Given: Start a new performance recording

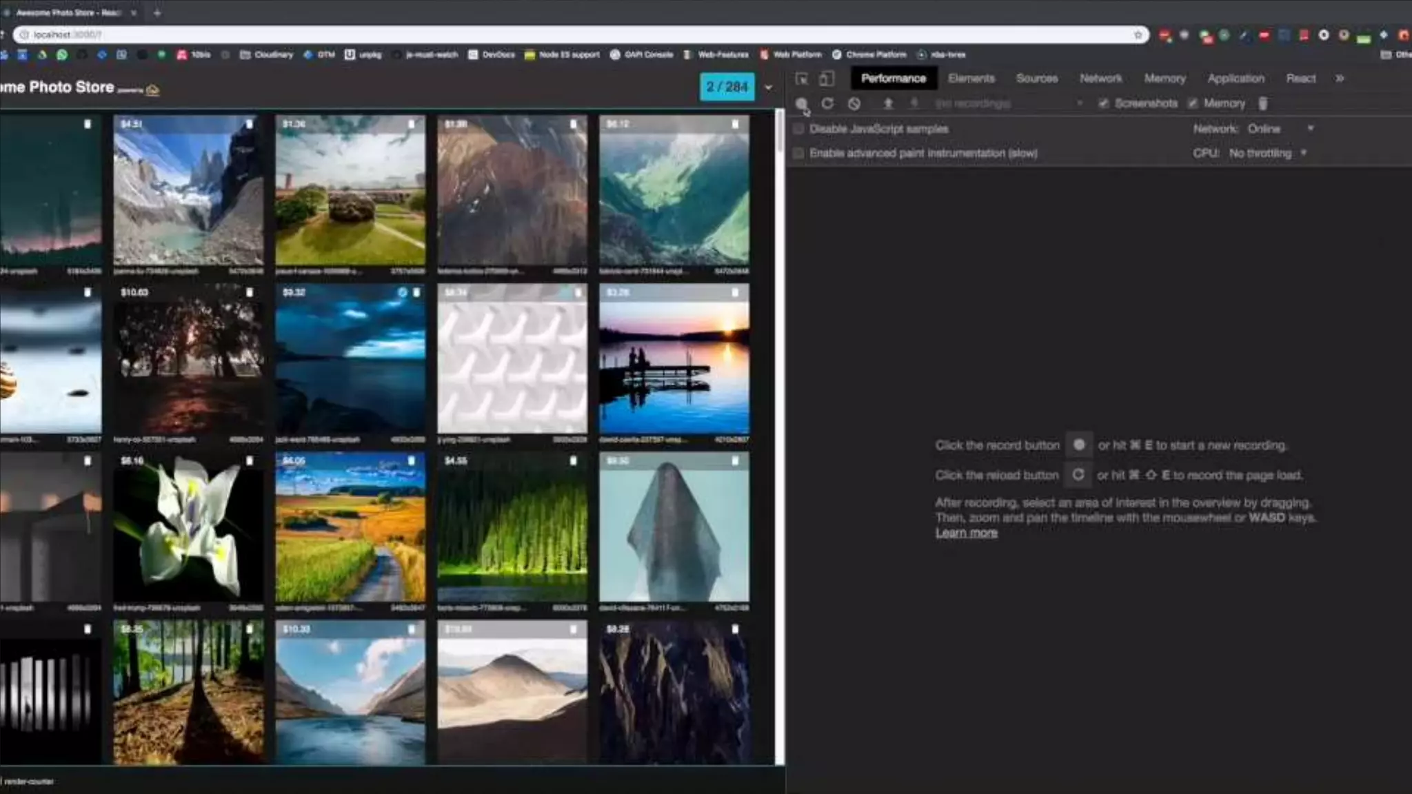Looking at the screenshot, I should coord(801,103).
